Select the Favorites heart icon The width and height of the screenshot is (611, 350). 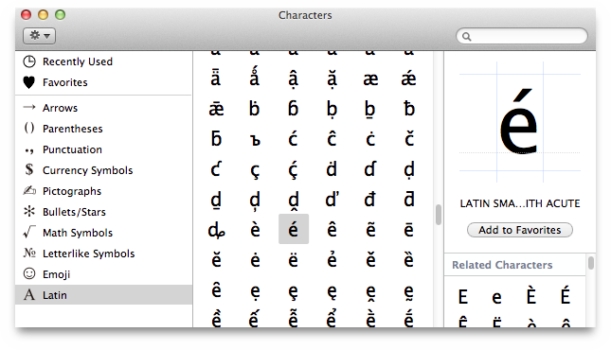pos(28,82)
